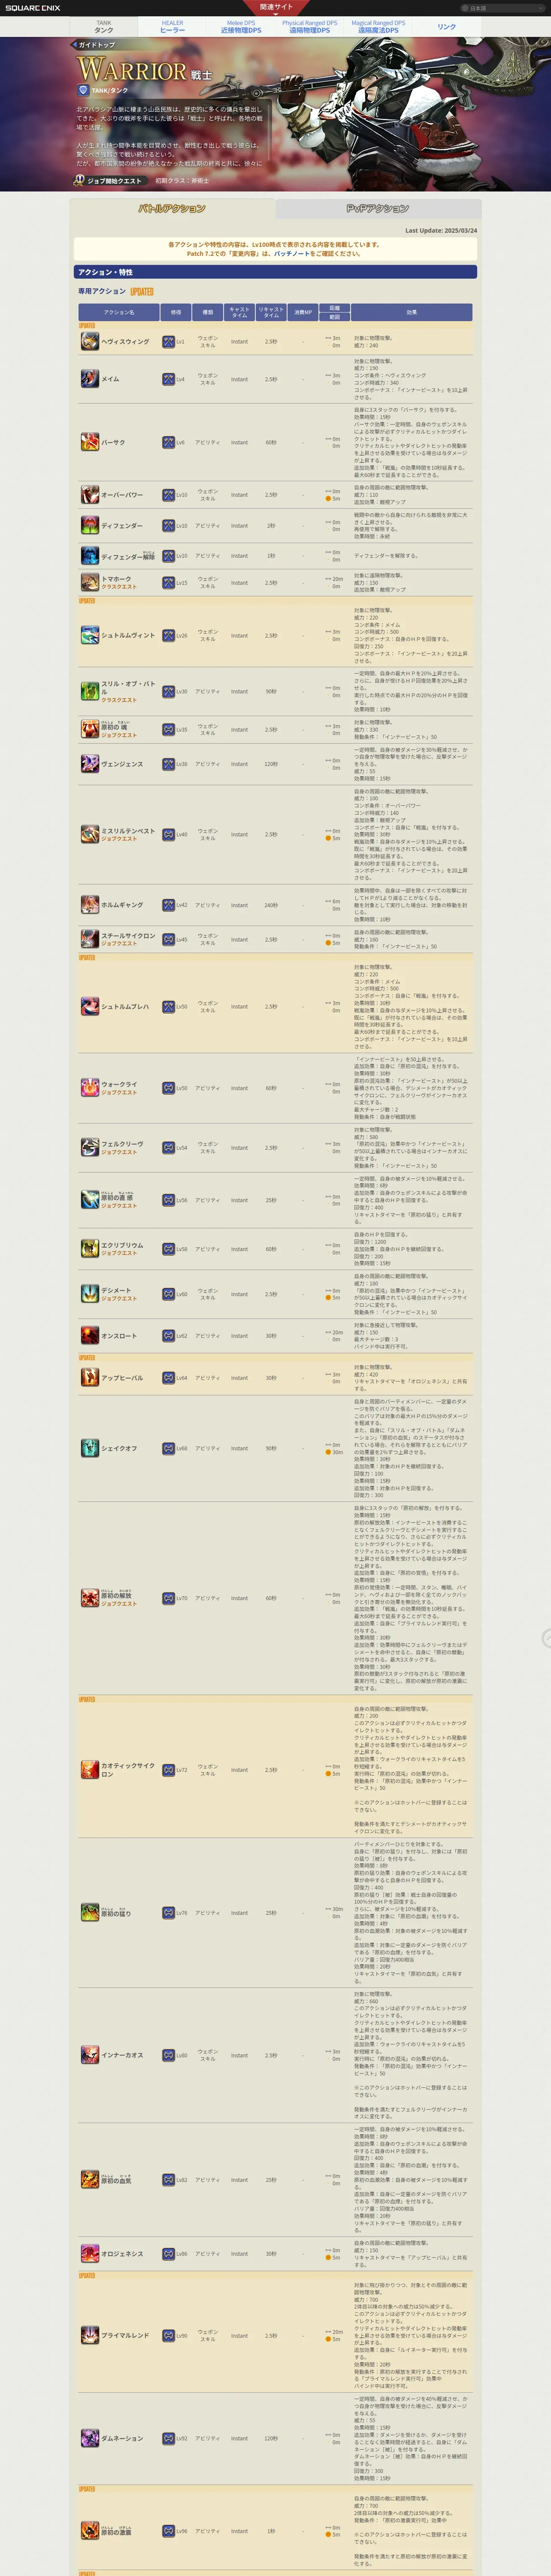
Task: Click the プライマルレンド action icon
Action: click(x=90, y=2336)
